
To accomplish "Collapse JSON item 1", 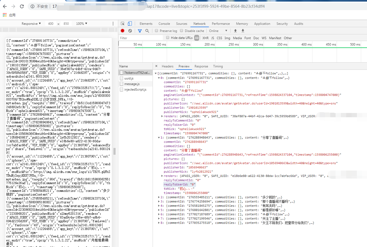I will tap(159, 137).
